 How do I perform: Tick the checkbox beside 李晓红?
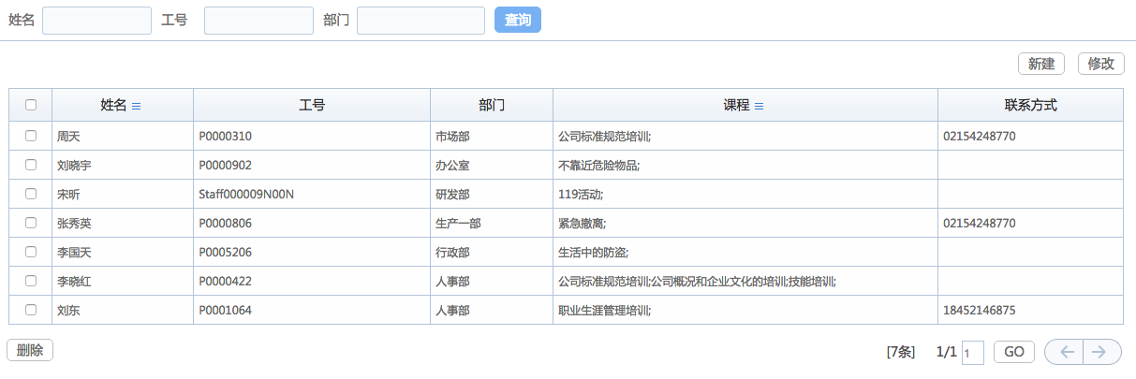tap(31, 281)
